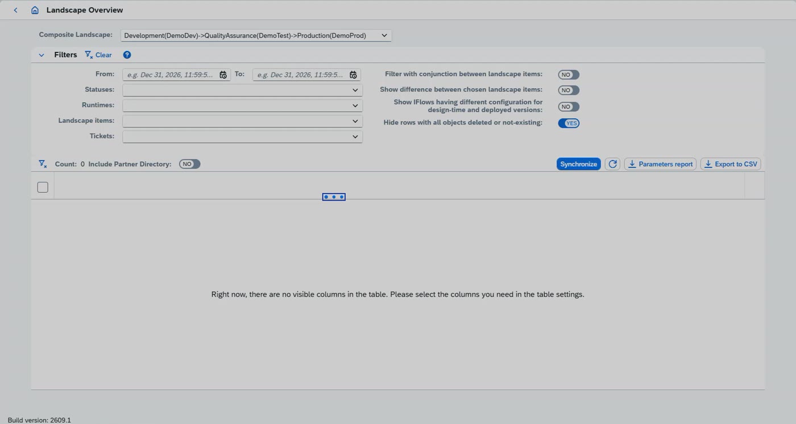Open the To date picker calendar
Image resolution: width=796 pixels, height=424 pixels.
pyautogui.click(x=353, y=75)
